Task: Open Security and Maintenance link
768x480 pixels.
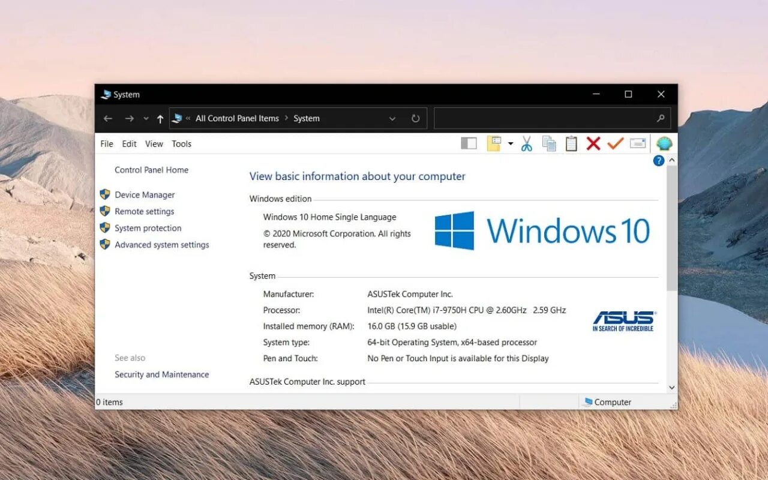Action: 161,374
